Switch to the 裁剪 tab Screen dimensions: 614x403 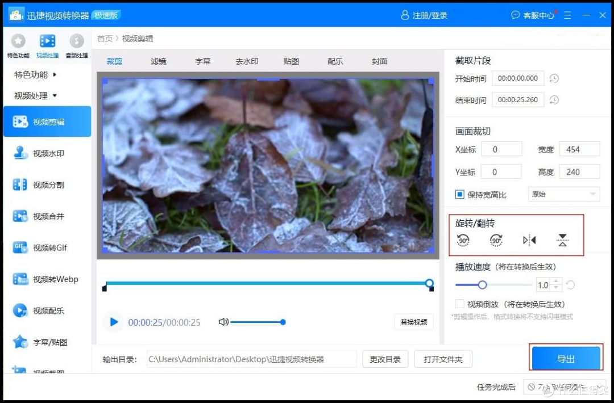[x=114, y=61]
